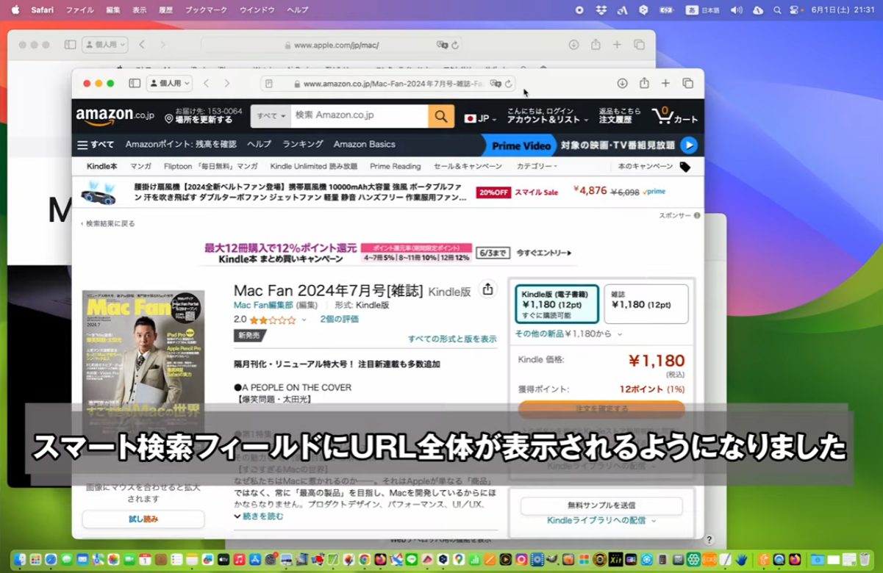This screenshot has width=883, height=573.
Task: Expand the カテゴリー dropdown in Kindle navigation
Action: [x=537, y=167]
